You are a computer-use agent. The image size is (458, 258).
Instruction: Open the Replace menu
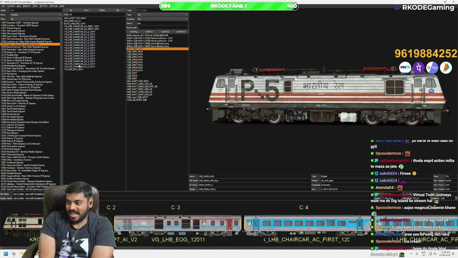(x=27, y=6)
